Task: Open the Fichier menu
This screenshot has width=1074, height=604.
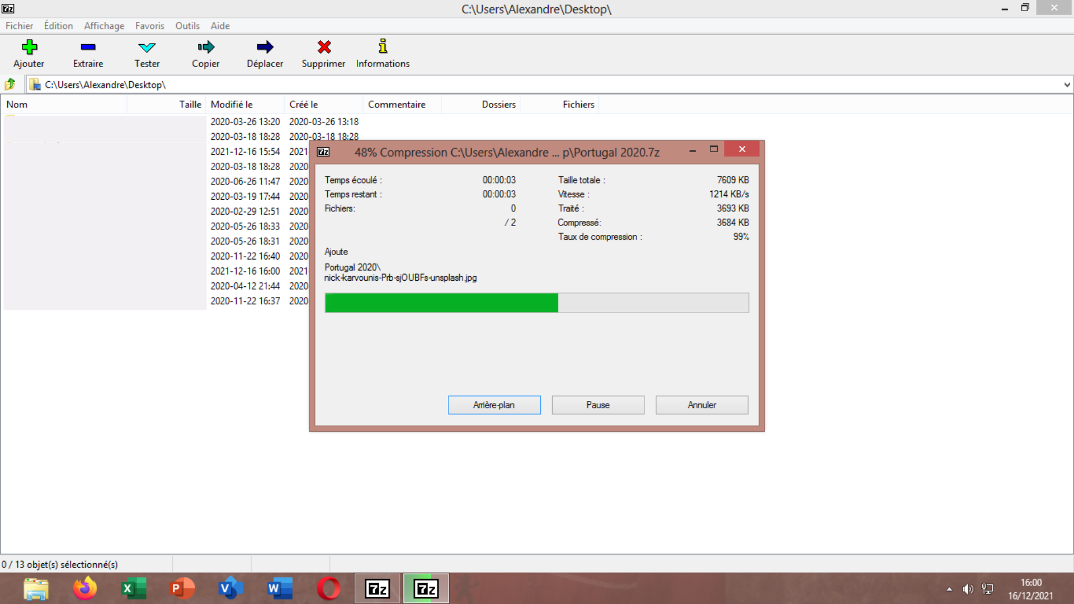Action: pyautogui.click(x=19, y=26)
